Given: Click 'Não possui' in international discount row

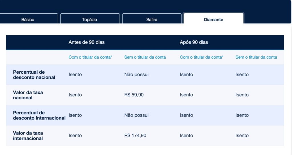Looking at the screenshot, I should (x=136, y=115).
